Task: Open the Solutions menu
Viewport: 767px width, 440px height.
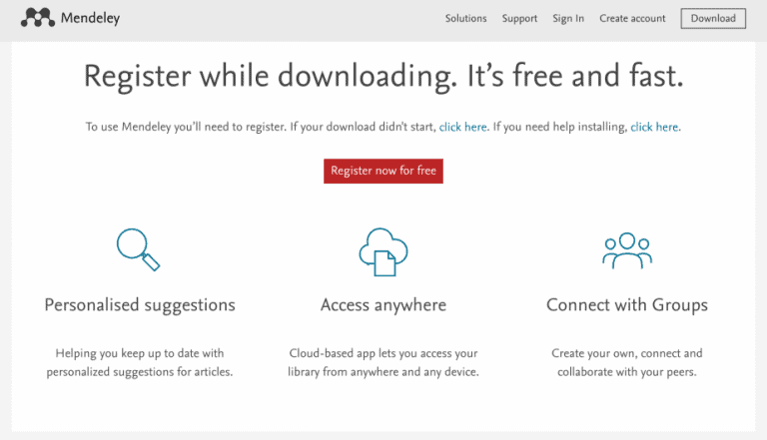Action: pyautogui.click(x=465, y=18)
